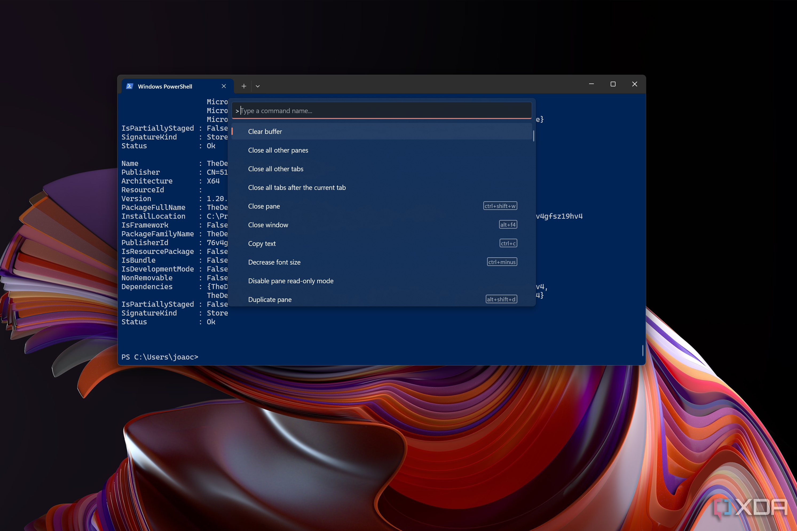Select the Clear buffer command

(265, 131)
